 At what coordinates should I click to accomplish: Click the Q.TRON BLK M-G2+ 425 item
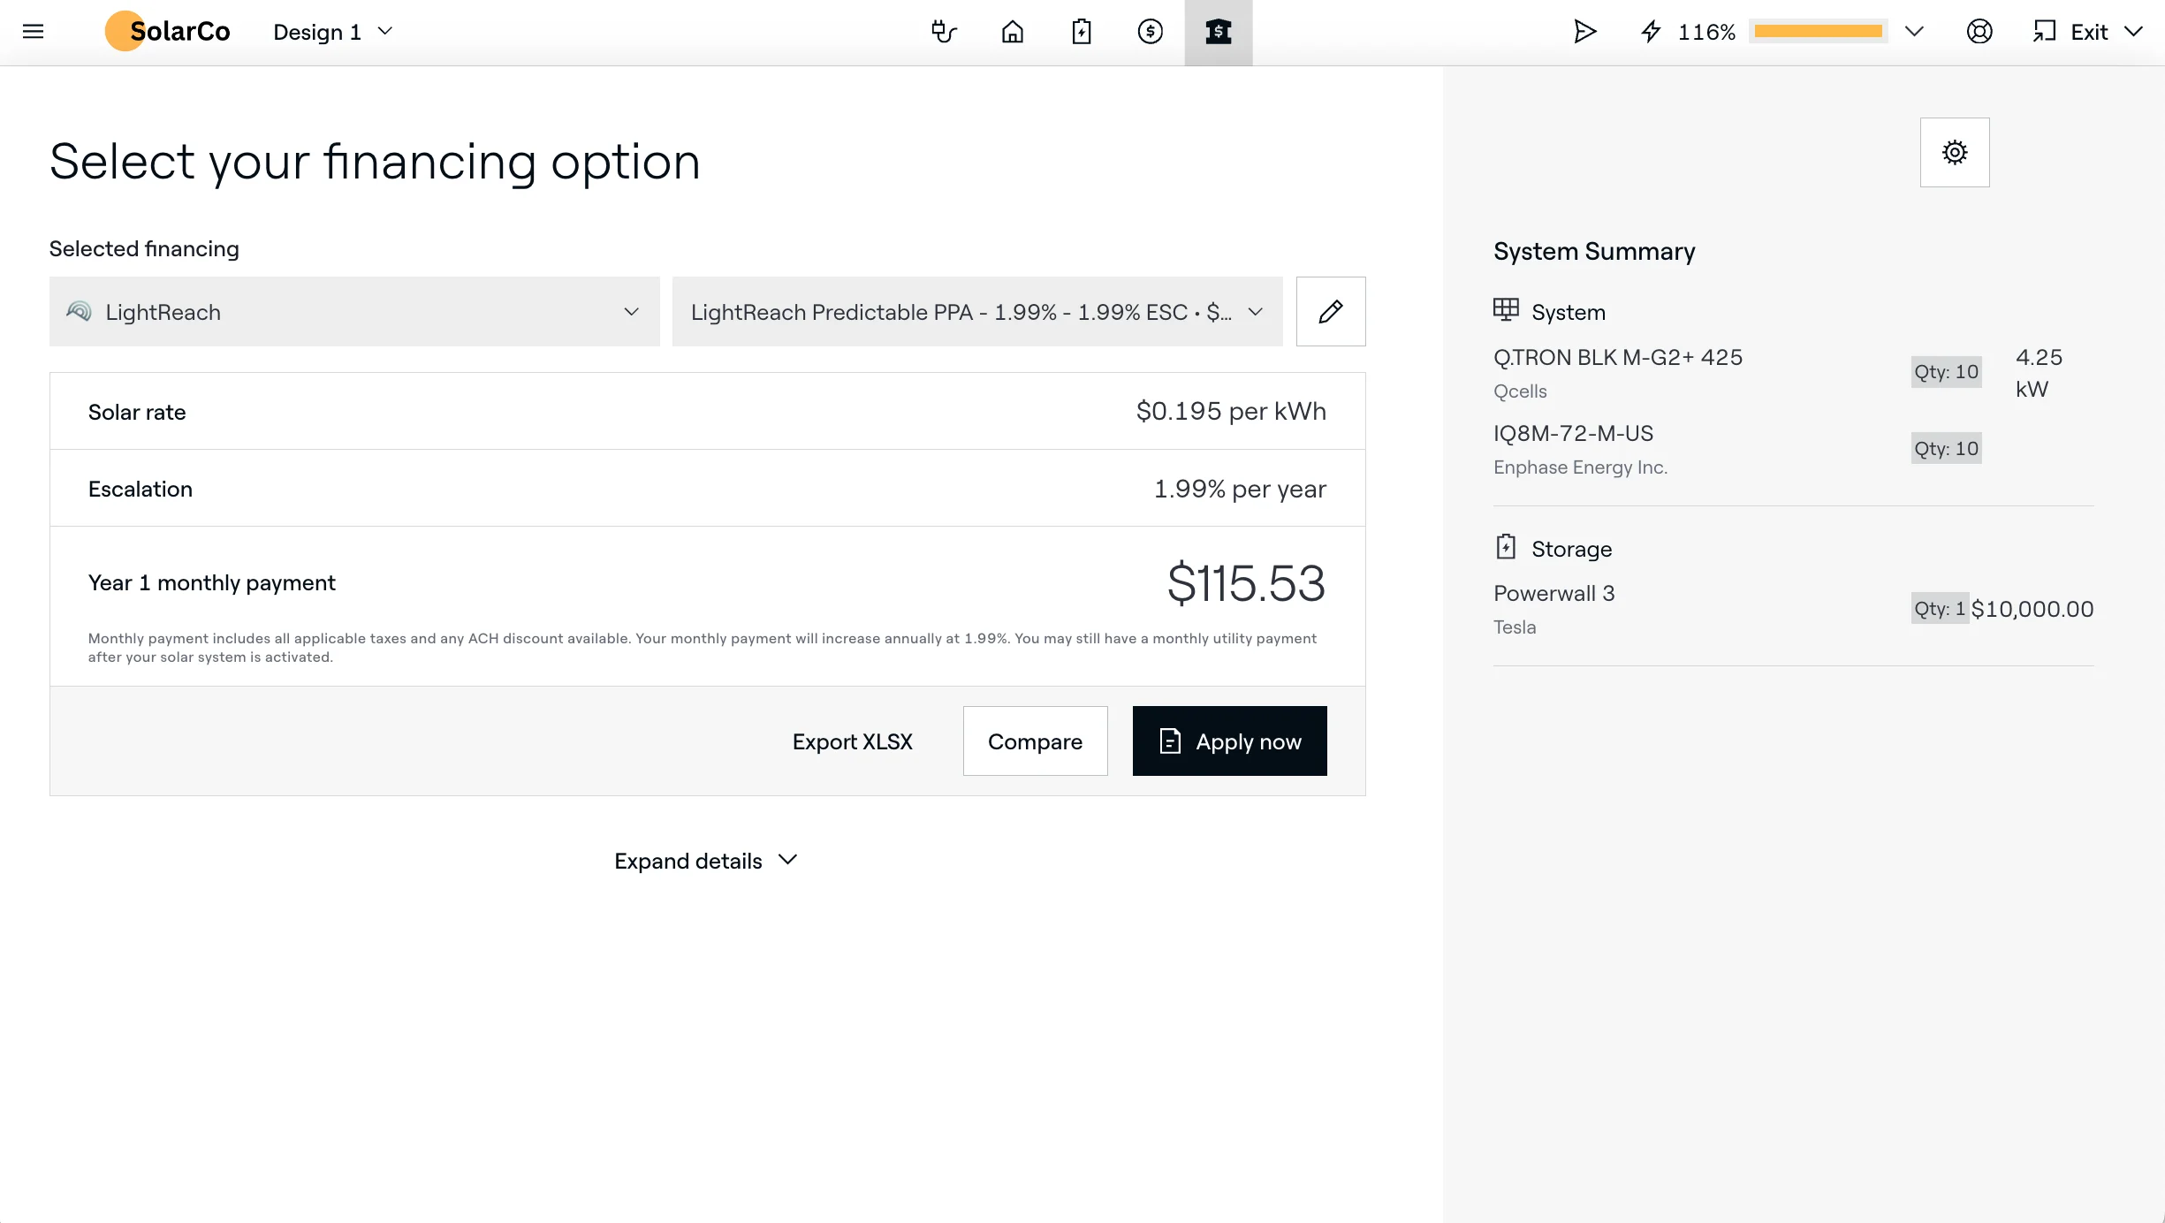[1618, 357]
